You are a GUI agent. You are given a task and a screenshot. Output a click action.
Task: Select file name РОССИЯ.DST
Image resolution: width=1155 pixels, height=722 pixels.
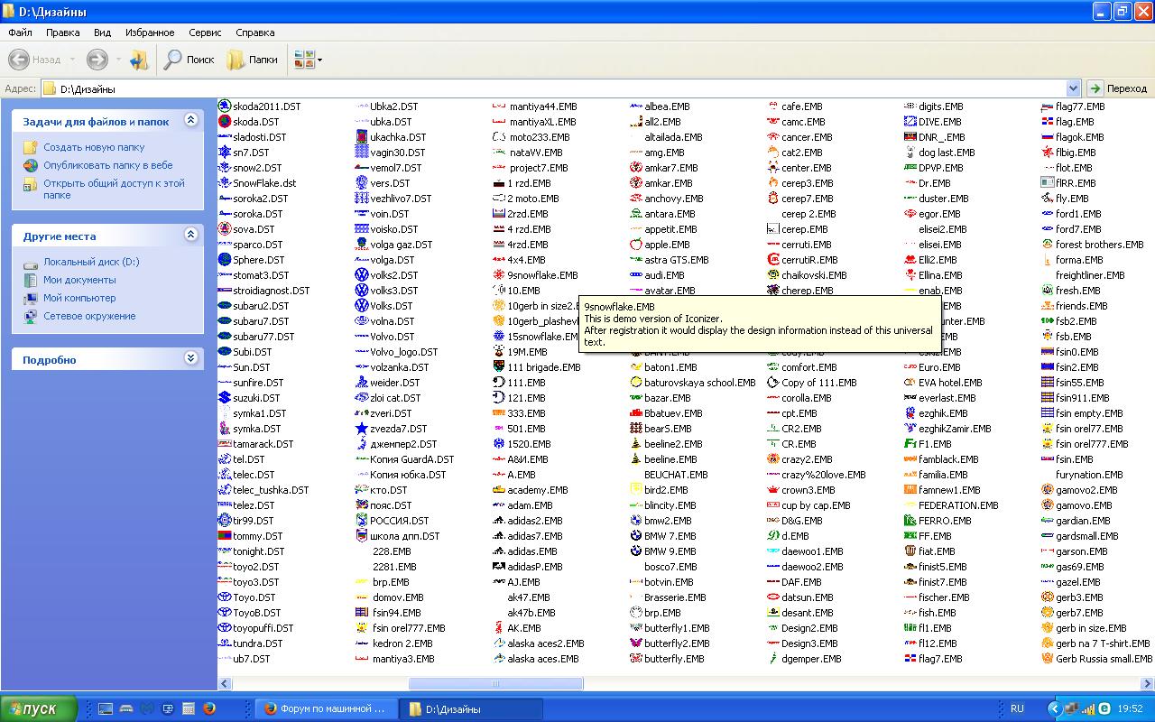(x=400, y=521)
